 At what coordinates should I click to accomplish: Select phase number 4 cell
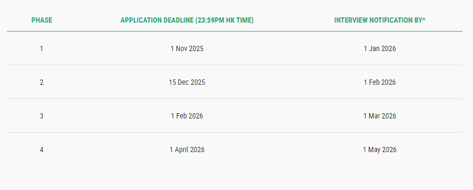(x=41, y=150)
